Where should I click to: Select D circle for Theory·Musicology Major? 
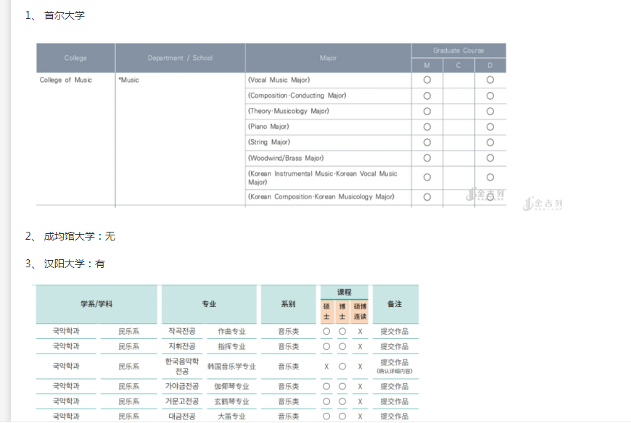coord(490,111)
